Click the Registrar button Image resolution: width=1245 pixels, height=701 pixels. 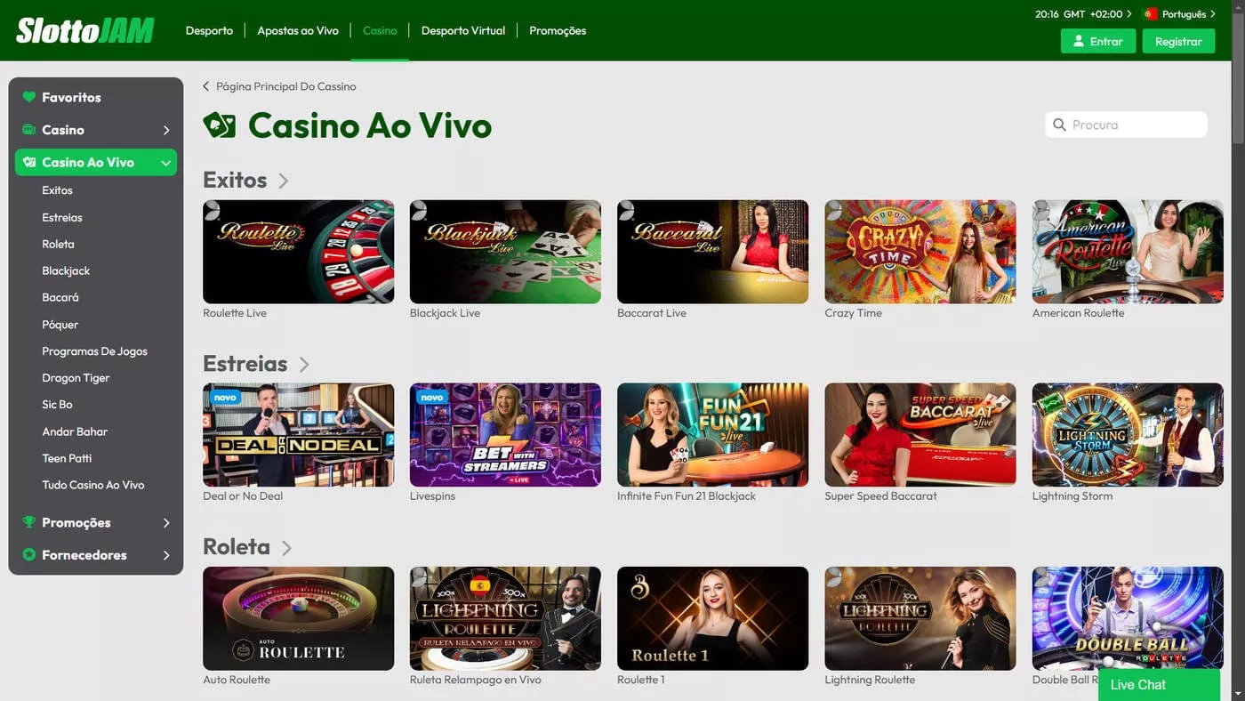[x=1178, y=41]
